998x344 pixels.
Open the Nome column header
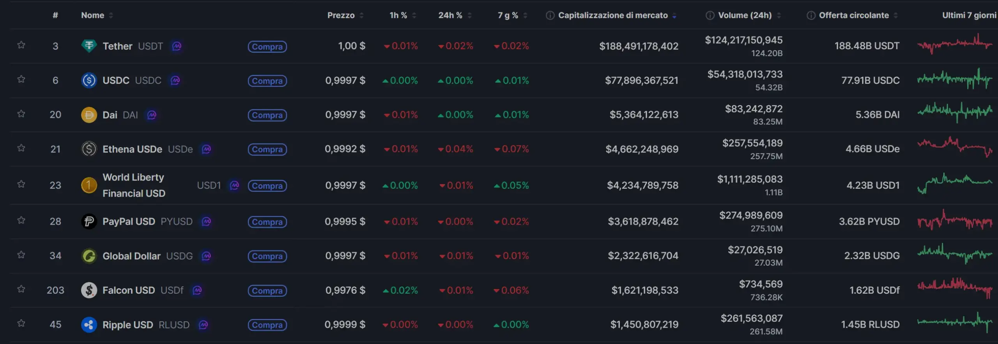coord(92,16)
